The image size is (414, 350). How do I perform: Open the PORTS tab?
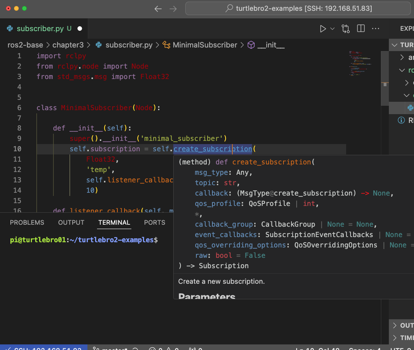pos(155,222)
